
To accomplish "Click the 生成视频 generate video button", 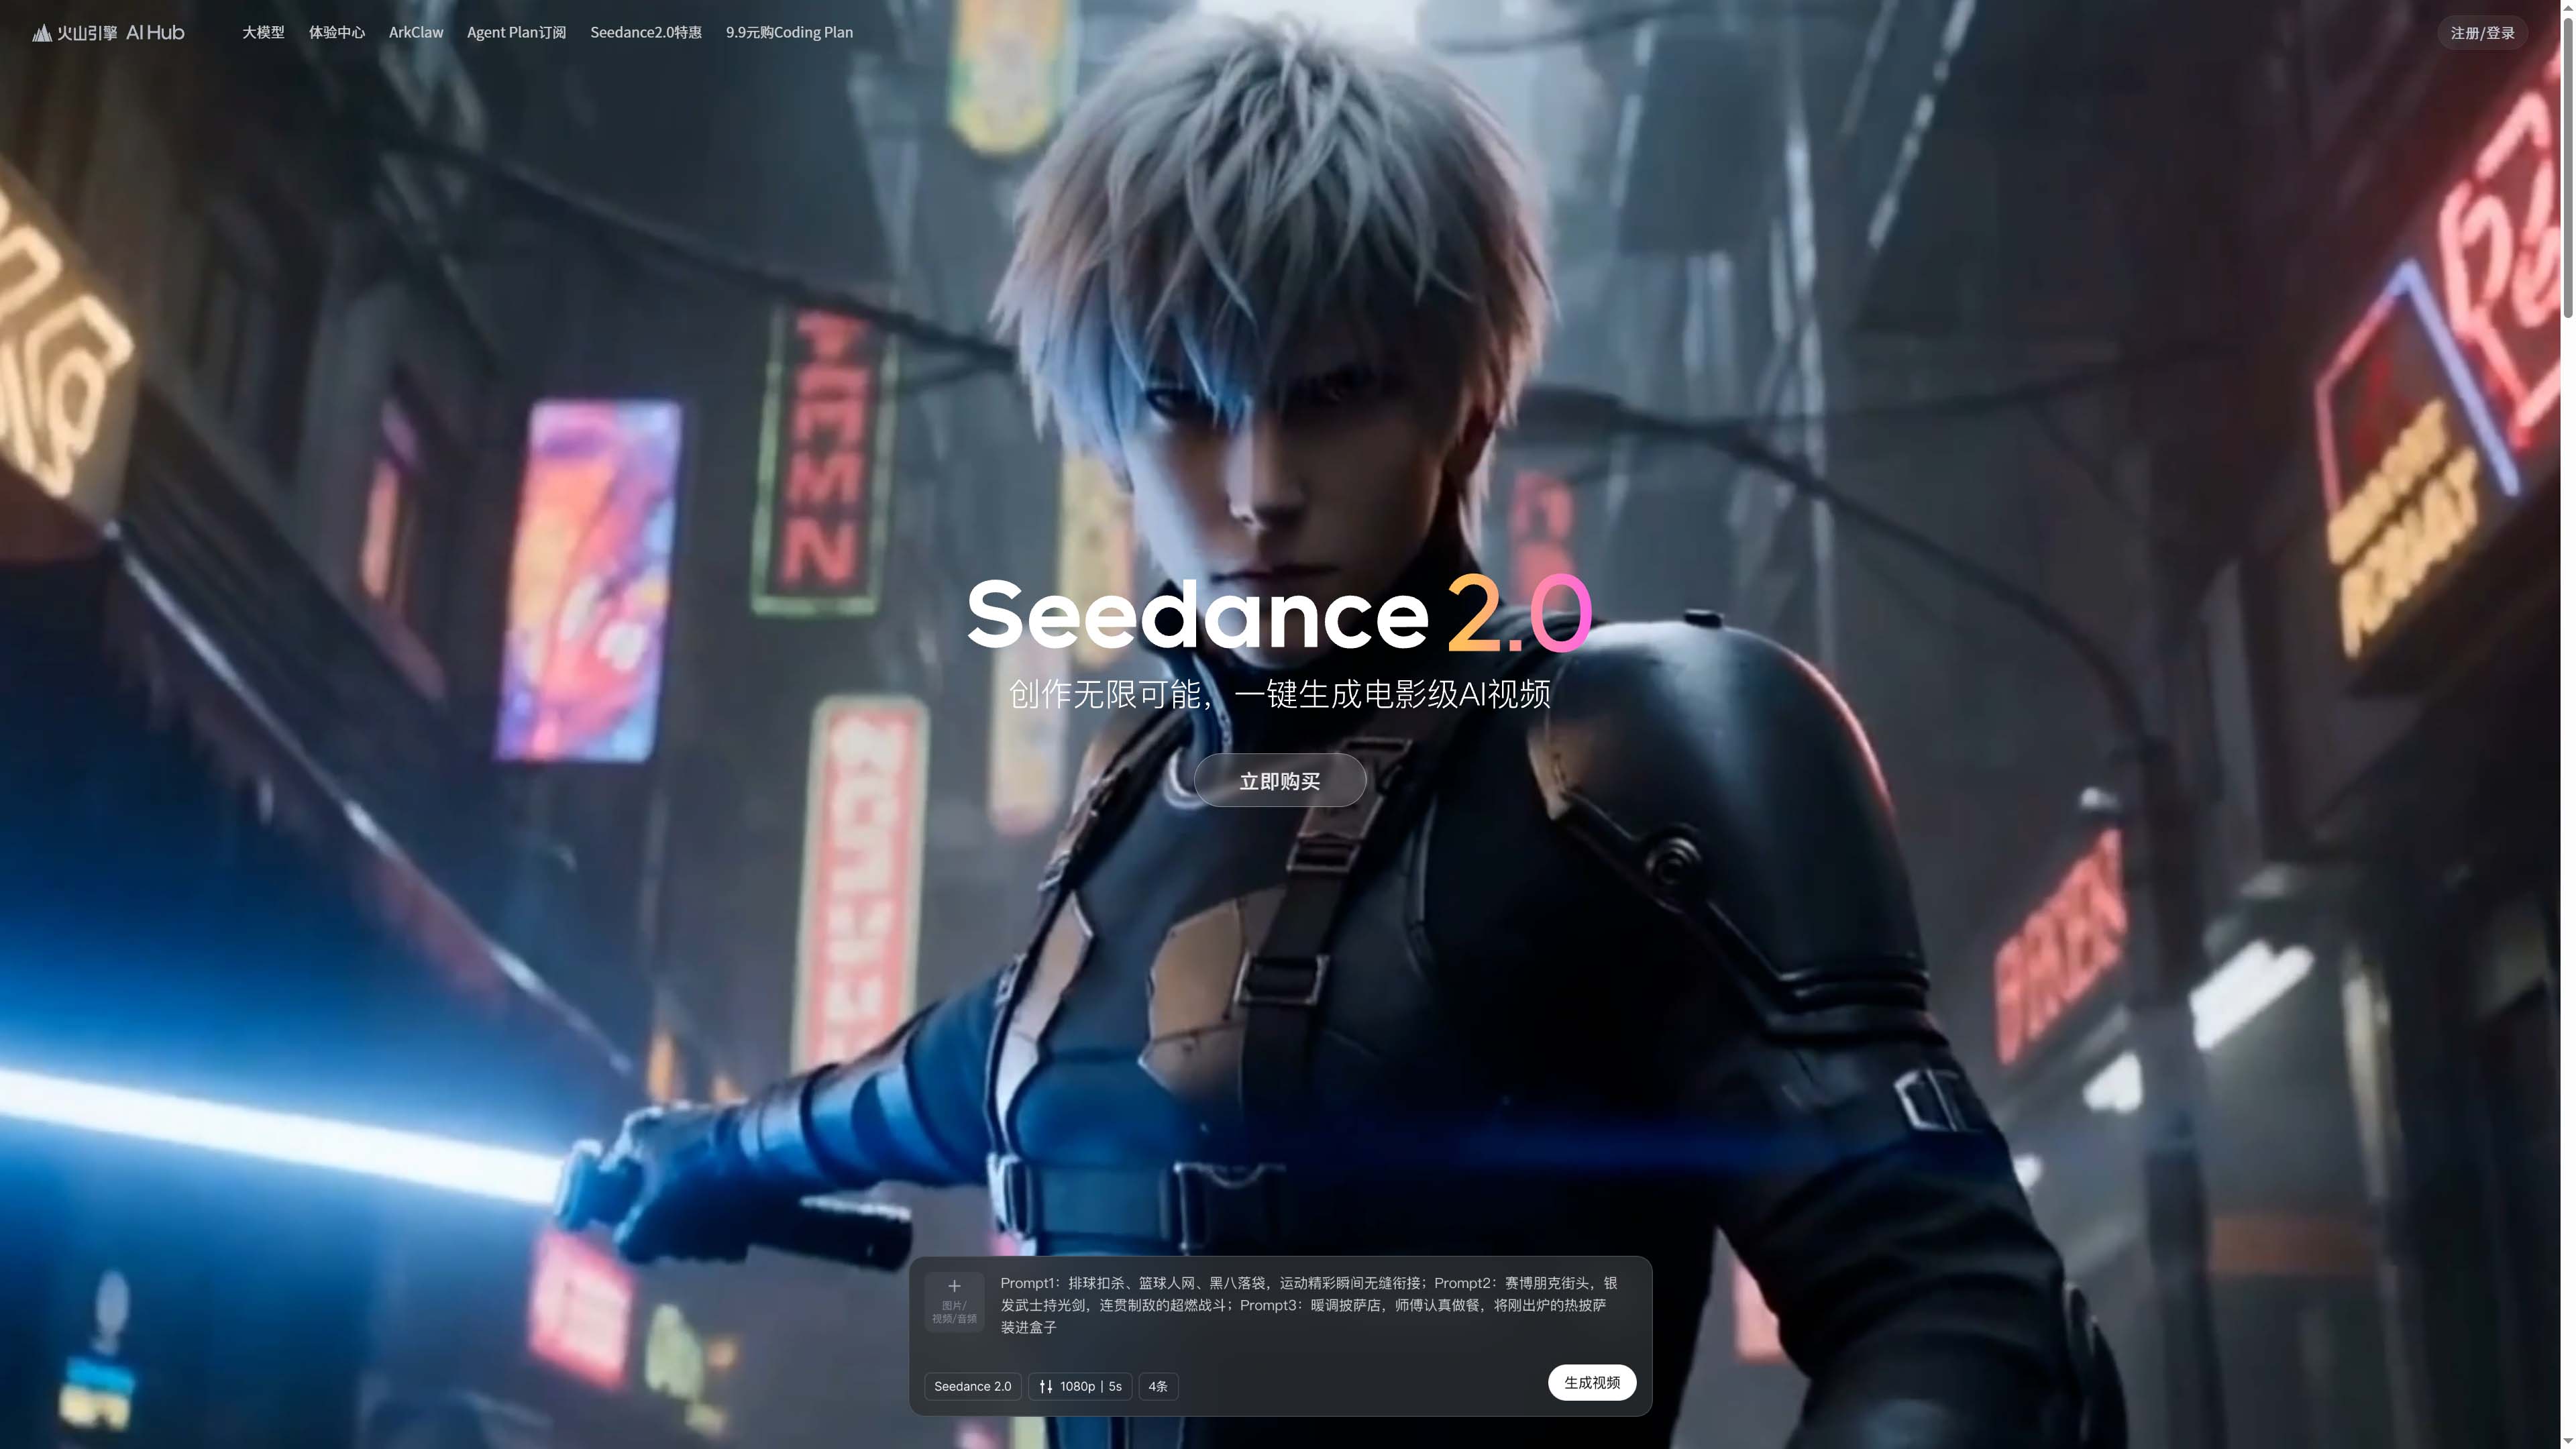I will click(1592, 1382).
